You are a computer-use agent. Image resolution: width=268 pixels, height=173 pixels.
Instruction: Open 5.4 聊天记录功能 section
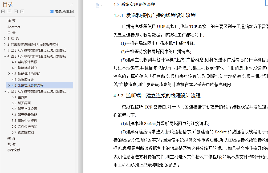tap(24, 115)
